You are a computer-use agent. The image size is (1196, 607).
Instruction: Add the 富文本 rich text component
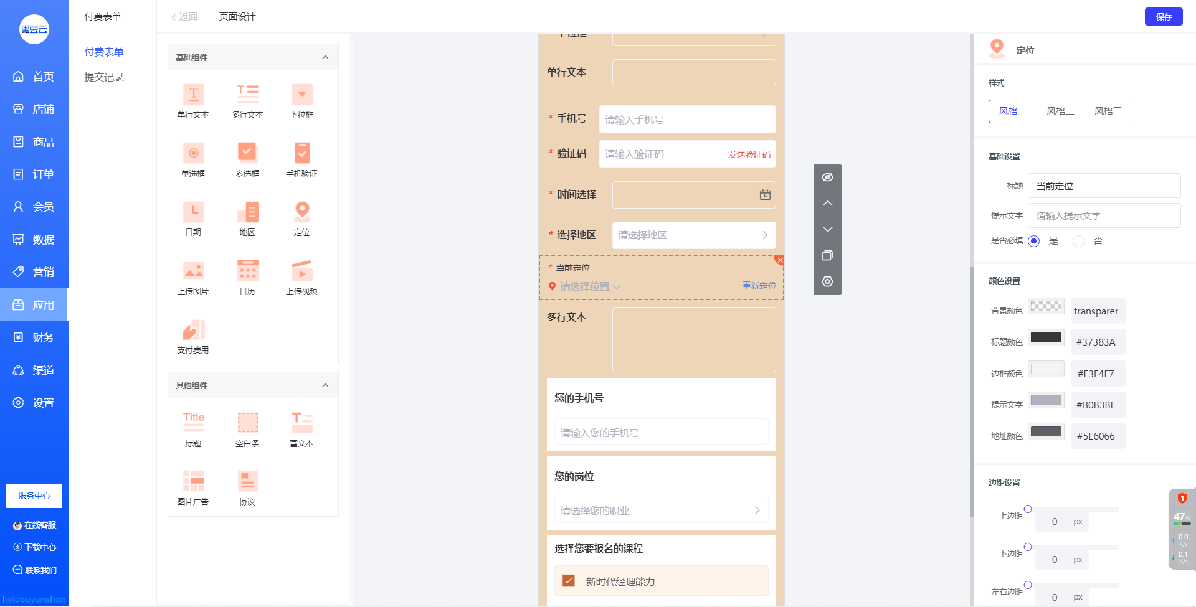pyautogui.click(x=301, y=429)
